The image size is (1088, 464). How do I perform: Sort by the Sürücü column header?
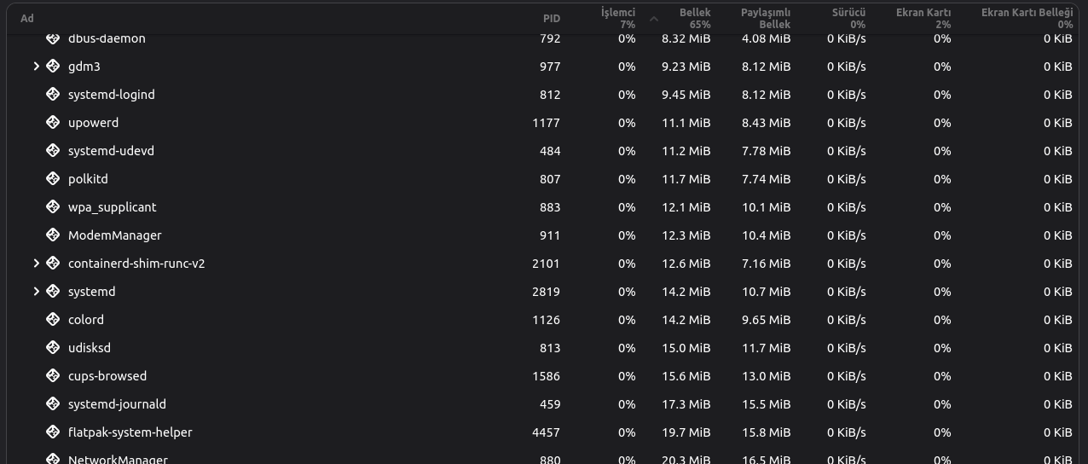pyautogui.click(x=848, y=18)
